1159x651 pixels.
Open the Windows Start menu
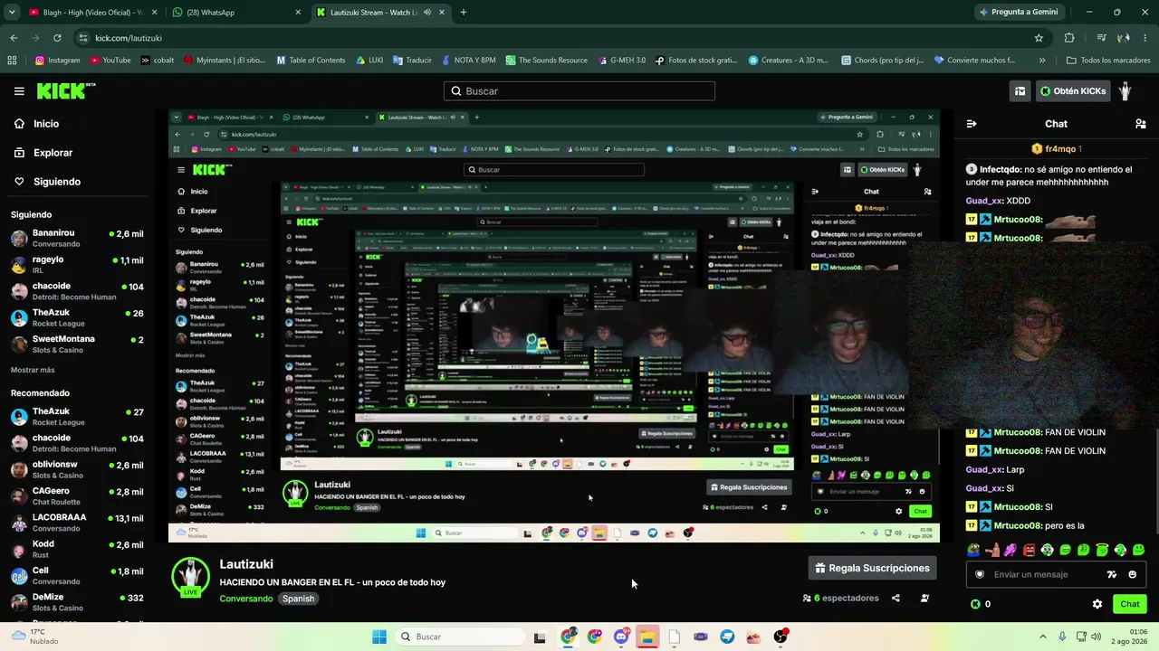pos(379,637)
